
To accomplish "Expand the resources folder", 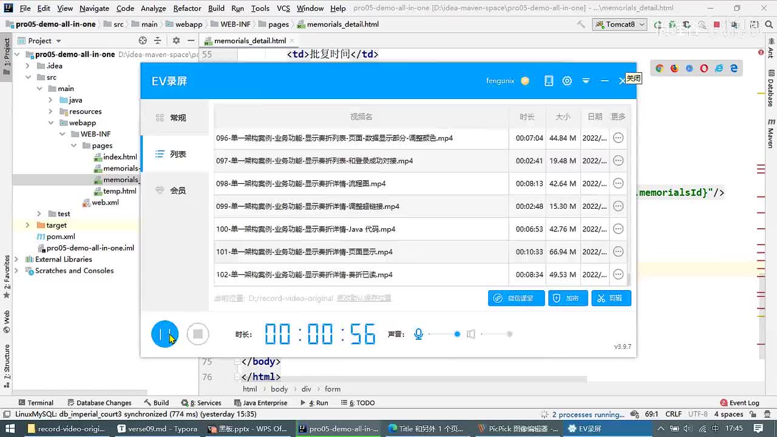I will tap(50, 112).
